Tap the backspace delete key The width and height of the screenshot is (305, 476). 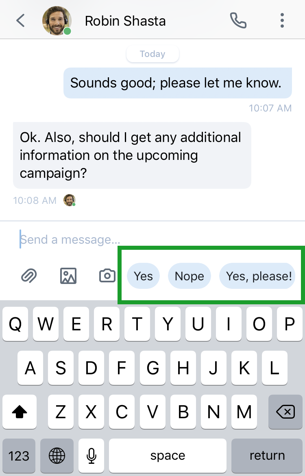click(285, 412)
